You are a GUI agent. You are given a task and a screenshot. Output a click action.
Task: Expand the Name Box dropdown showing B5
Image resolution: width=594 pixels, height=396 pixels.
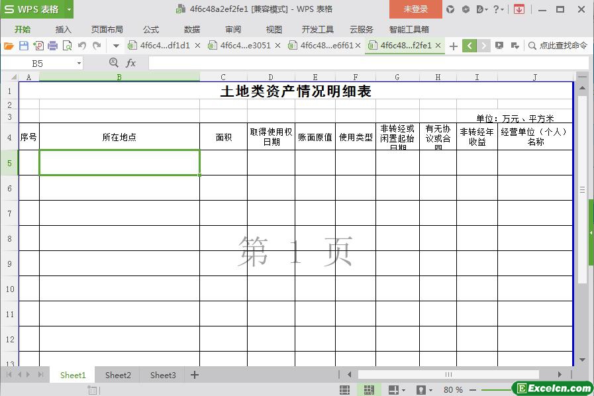(x=79, y=63)
